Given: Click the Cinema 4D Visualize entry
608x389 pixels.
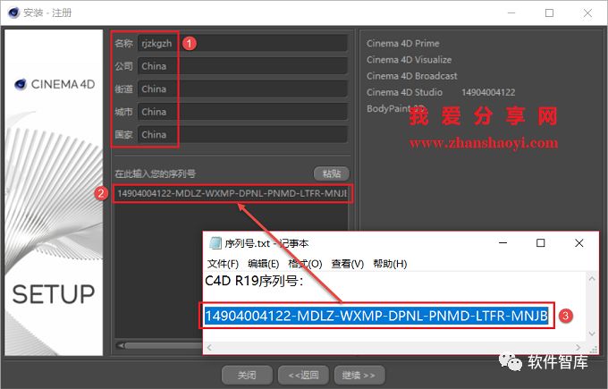Looking at the screenshot, I should coord(410,60).
